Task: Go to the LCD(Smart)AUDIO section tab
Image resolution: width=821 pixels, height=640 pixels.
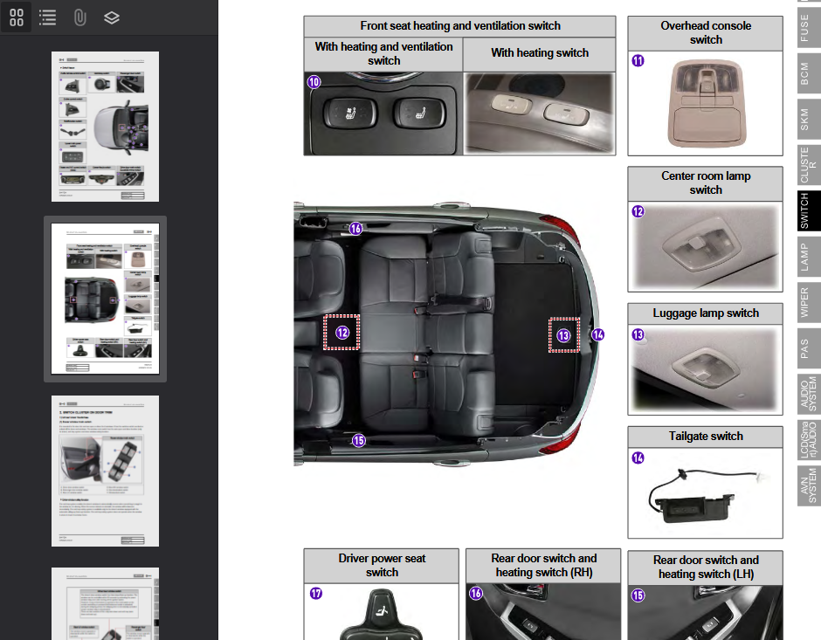Action: (807, 440)
